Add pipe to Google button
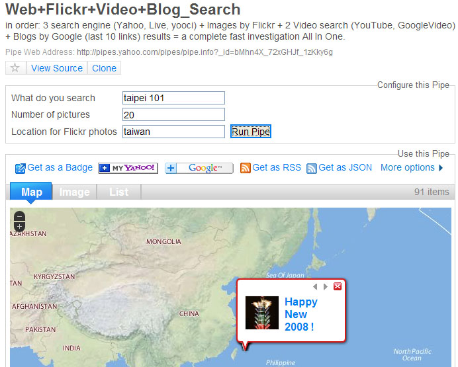458x367 pixels. [x=199, y=168]
